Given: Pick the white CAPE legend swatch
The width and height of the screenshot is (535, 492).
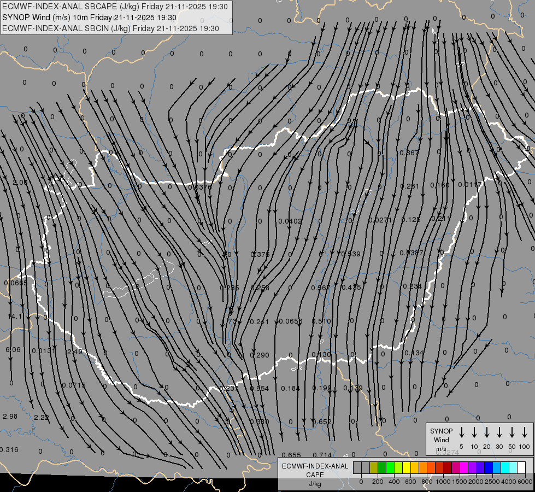Looking at the screenshot, I should click(521, 467).
